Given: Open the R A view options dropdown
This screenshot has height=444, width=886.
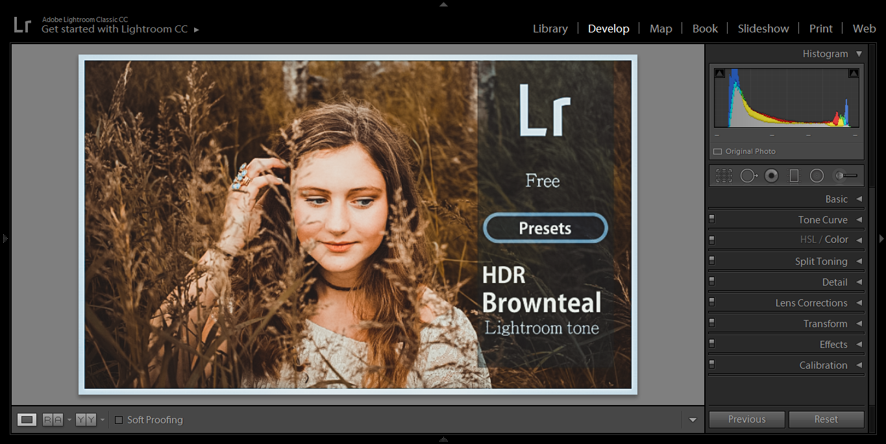Looking at the screenshot, I should point(69,420).
